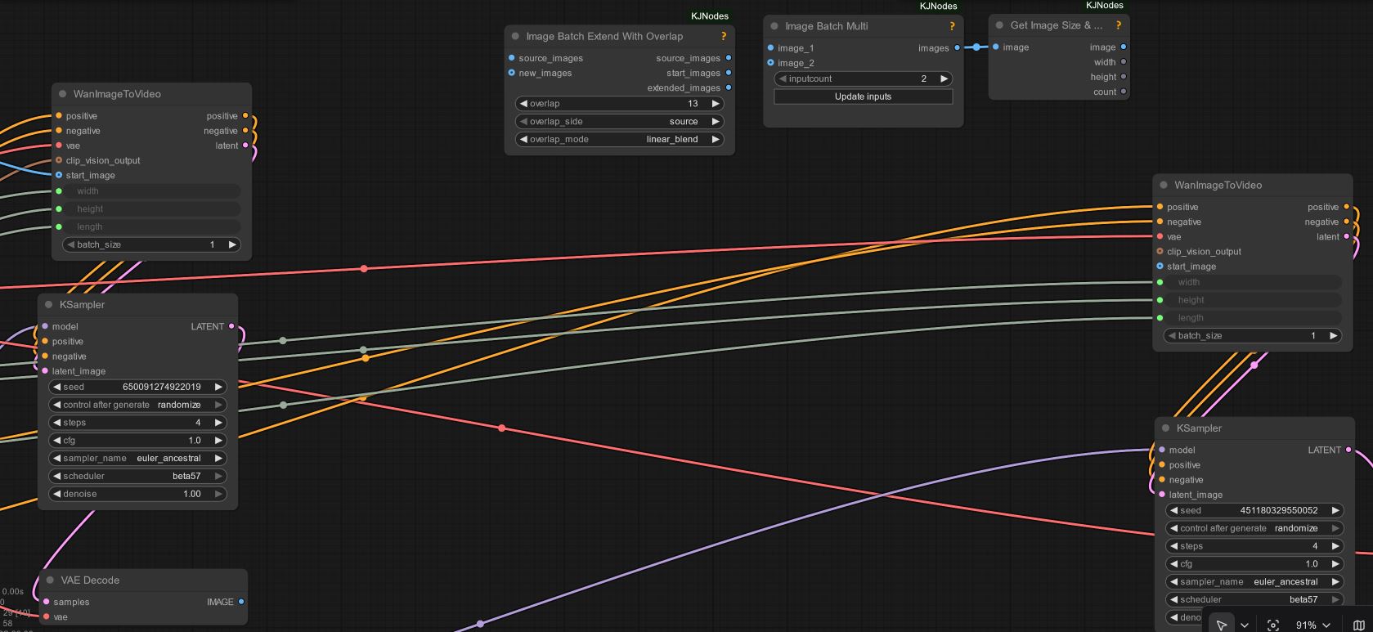
Task: Click the extended_images output socket
Action: (729, 87)
